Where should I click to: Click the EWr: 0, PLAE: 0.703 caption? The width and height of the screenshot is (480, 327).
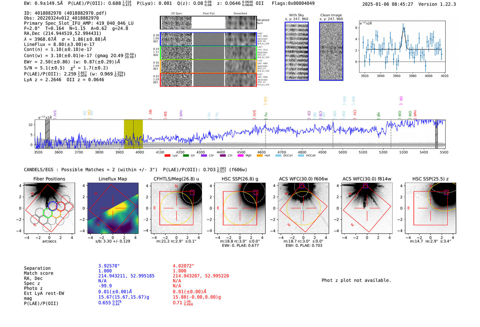[x=304, y=246]
